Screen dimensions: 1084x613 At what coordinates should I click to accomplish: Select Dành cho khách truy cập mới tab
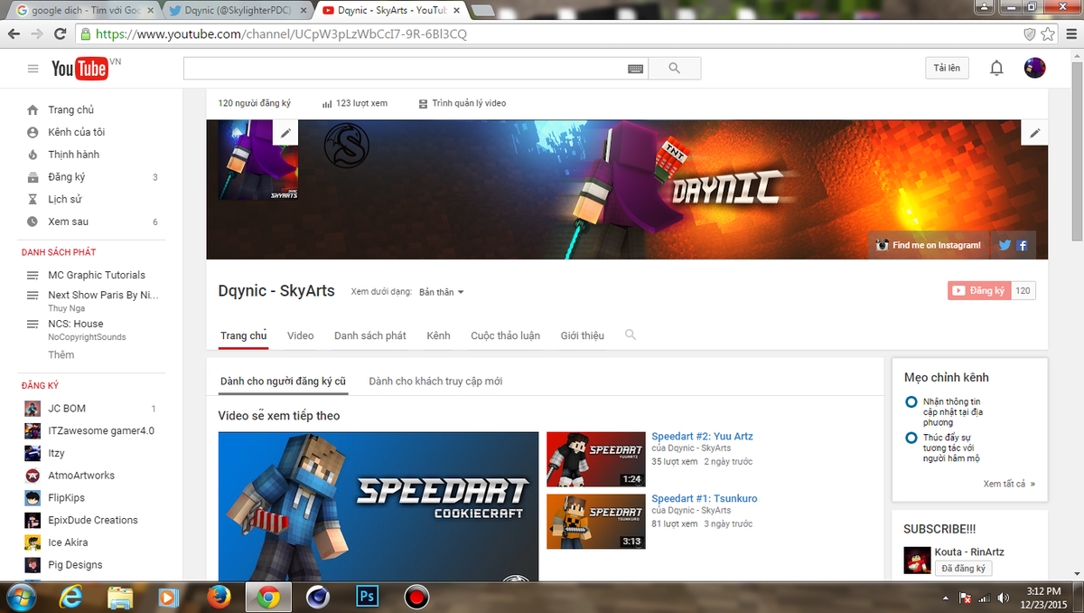435,382
